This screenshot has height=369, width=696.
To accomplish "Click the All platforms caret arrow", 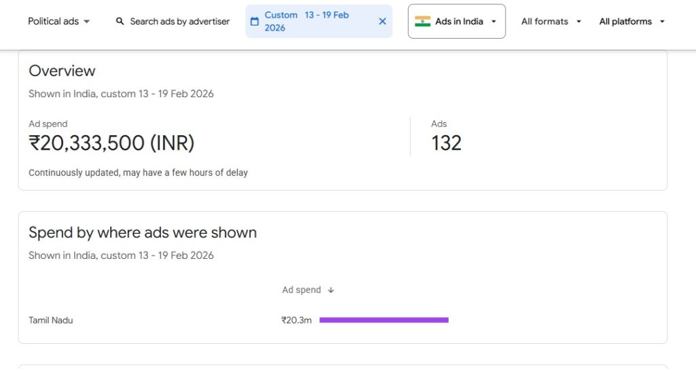I will click(662, 22).
